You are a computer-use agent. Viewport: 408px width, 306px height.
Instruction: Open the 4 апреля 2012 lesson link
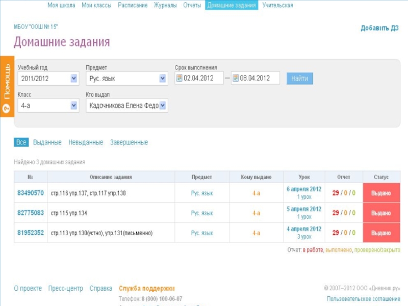pyautogui.click(x=304, y=229)
